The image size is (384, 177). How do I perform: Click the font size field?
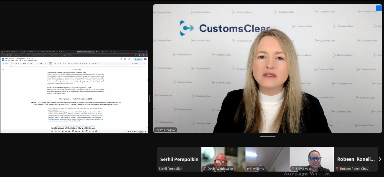(x=51, y=63)
